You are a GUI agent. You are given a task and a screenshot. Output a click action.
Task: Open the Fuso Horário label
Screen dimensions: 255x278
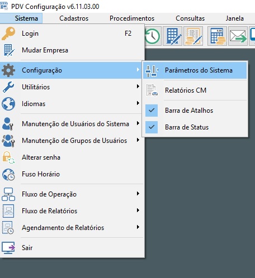tap(41, 174)
